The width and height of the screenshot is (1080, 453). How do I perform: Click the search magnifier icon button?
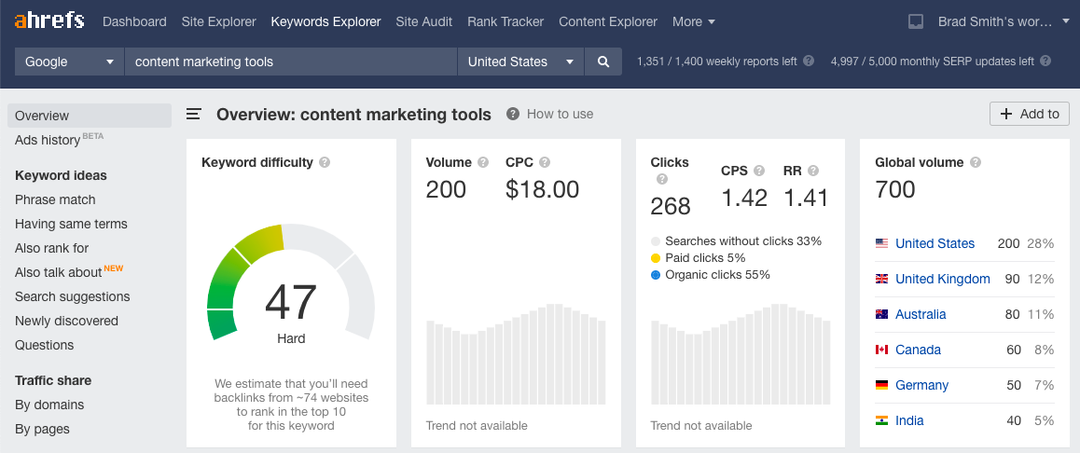click(x=603, y=62)
